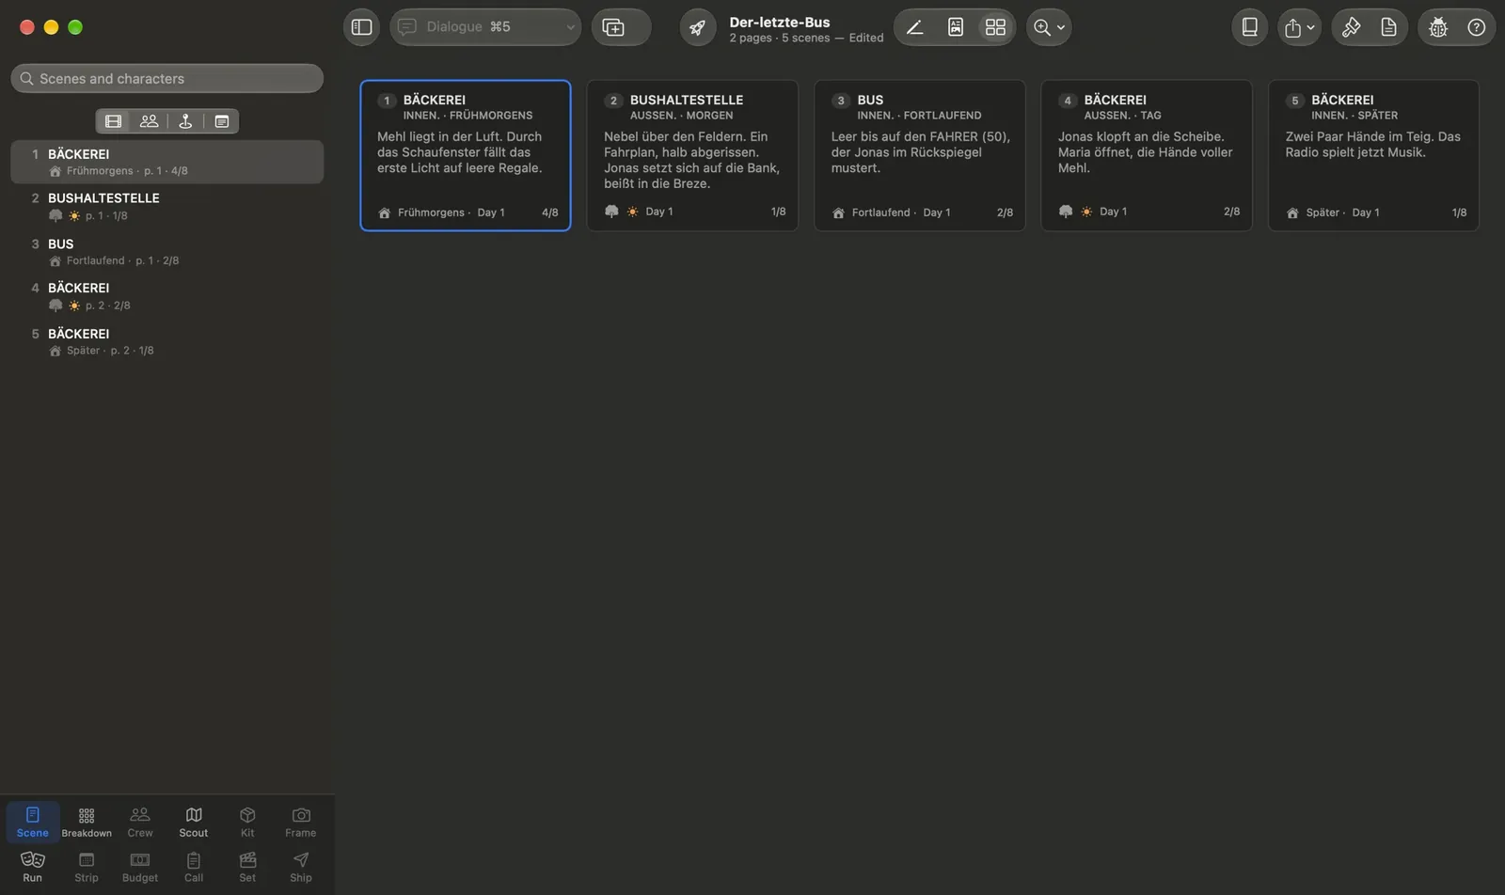Click the document page icon in toolbar
This screenshot has width=1505, height=895.
click(1388, 27)
